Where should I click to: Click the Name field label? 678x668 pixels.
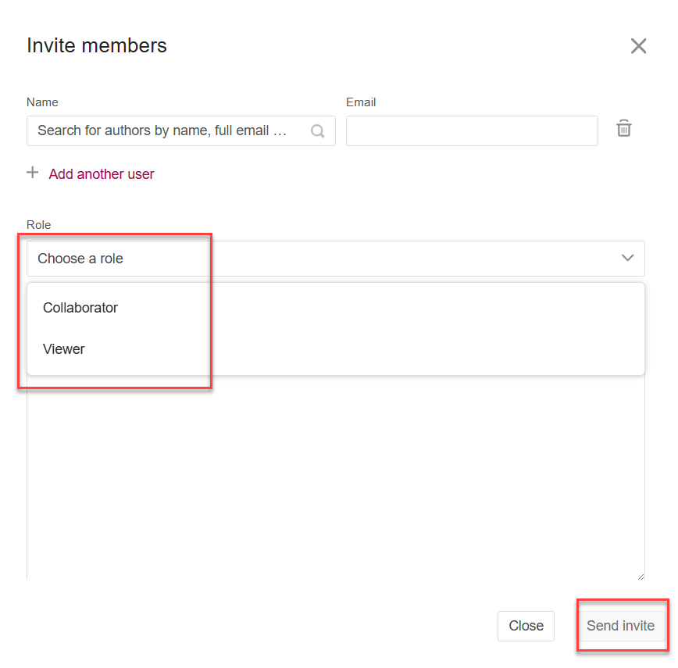point(42,102)
